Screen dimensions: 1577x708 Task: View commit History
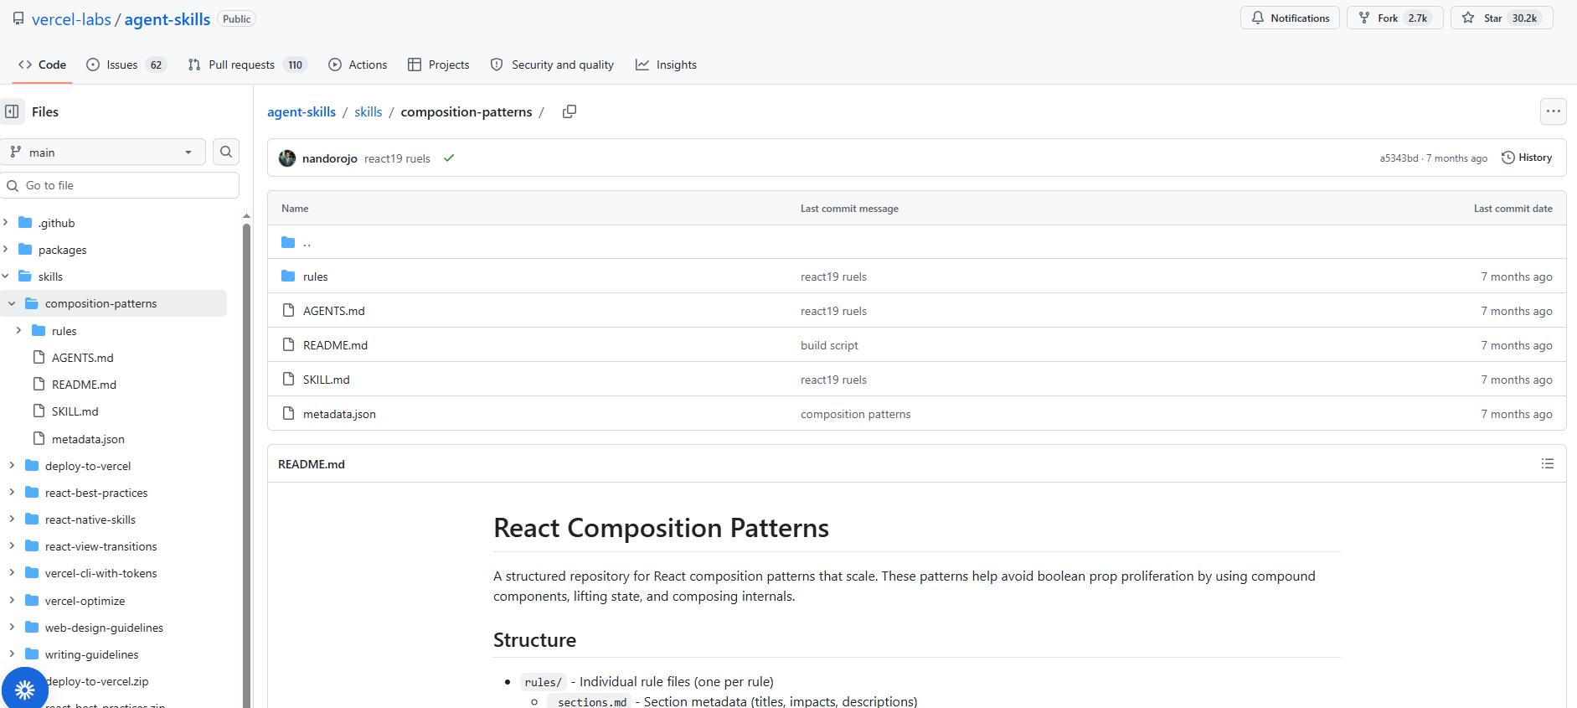(1527, 158)
